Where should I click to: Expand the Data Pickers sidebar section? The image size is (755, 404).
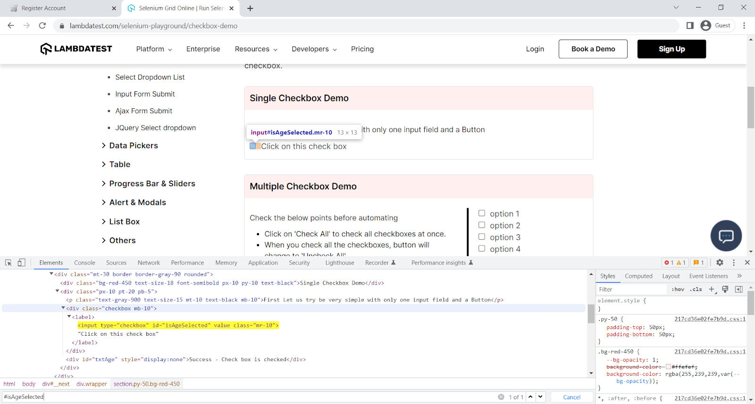[133, 145]
